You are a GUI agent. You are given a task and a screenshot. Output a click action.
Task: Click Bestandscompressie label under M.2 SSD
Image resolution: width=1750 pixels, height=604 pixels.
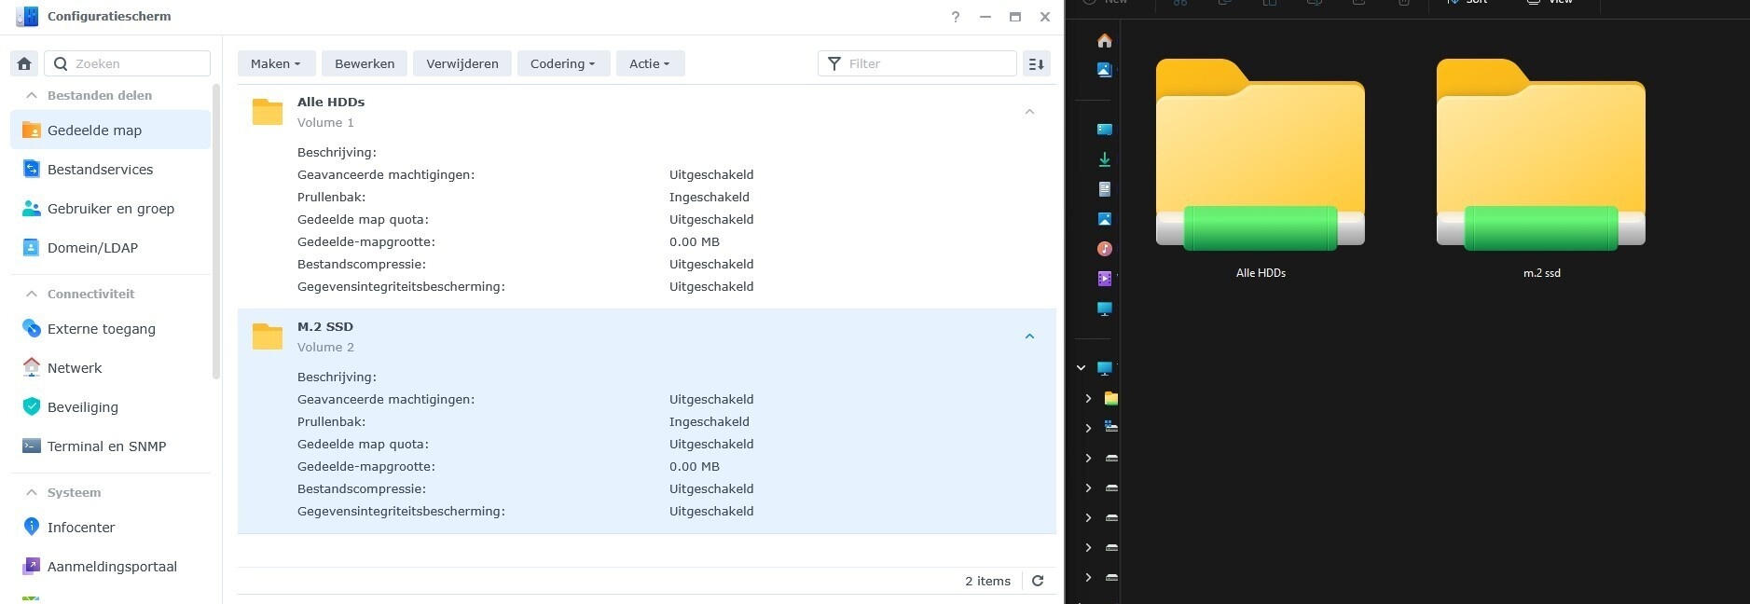pyautogui.click(x=362, y=489)
